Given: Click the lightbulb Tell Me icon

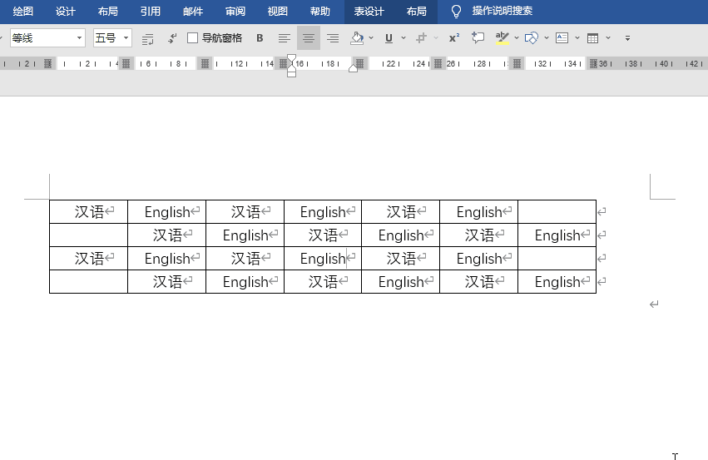Looking at the screenshot, I should 457,12.
